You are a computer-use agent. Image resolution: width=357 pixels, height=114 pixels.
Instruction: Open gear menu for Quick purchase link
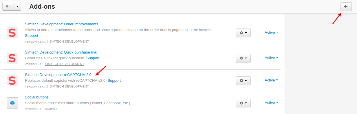243,58
